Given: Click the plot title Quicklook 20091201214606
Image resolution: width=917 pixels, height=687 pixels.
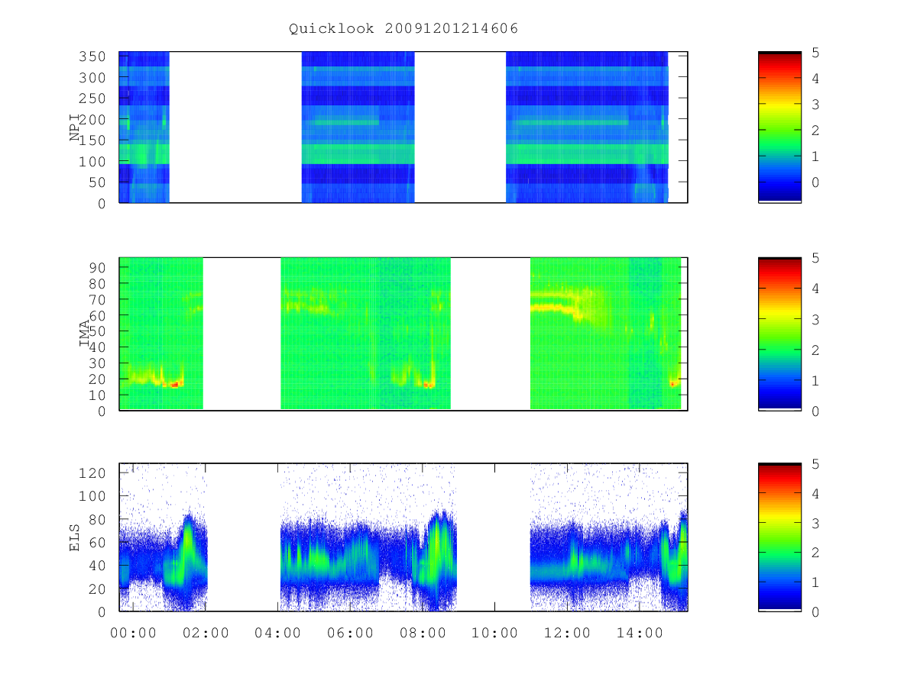Looking at the screenshot, I should click(403, 29).
